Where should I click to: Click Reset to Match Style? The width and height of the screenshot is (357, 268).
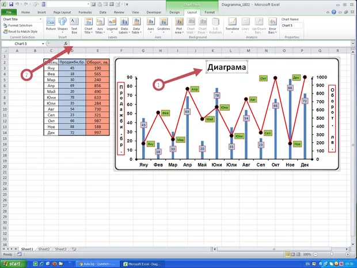pos(22,31)
